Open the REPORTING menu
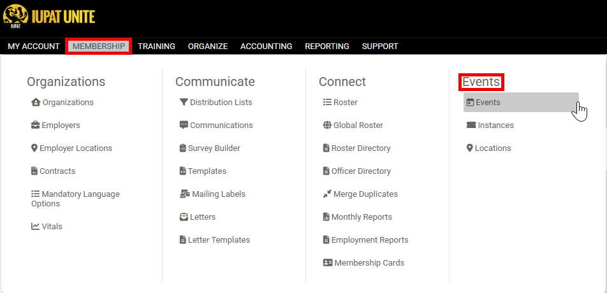The width and height of the screenshot is (607, 293). click(327, 46)
